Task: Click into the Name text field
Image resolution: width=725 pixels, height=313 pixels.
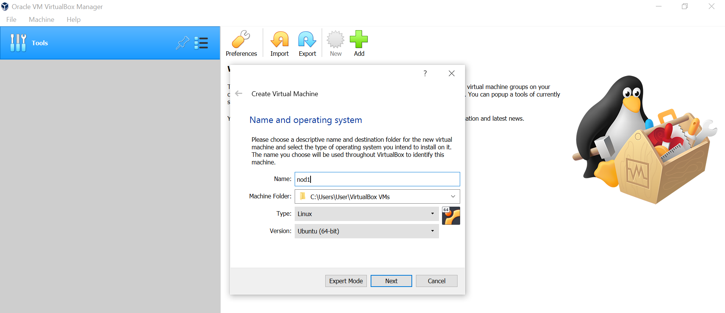Action: pyautogui.click(x=377, y=179)
